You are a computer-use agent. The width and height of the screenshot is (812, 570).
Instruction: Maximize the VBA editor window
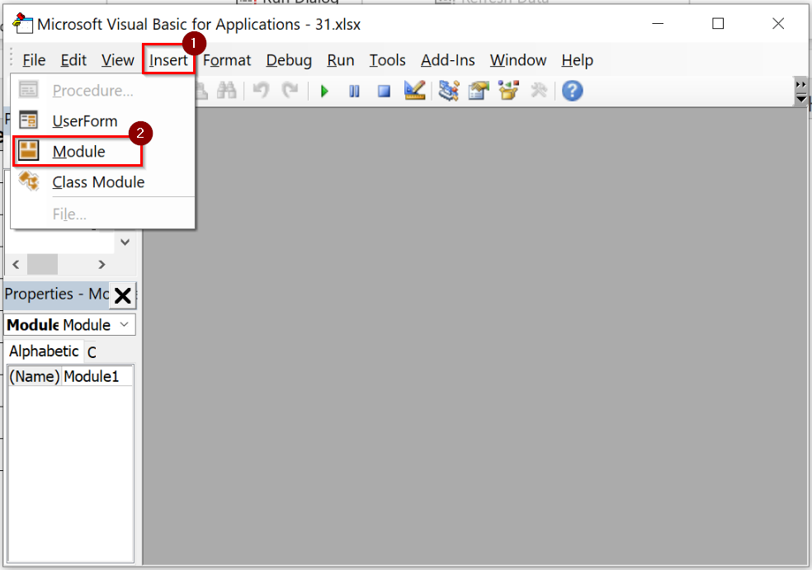point(718,24)
